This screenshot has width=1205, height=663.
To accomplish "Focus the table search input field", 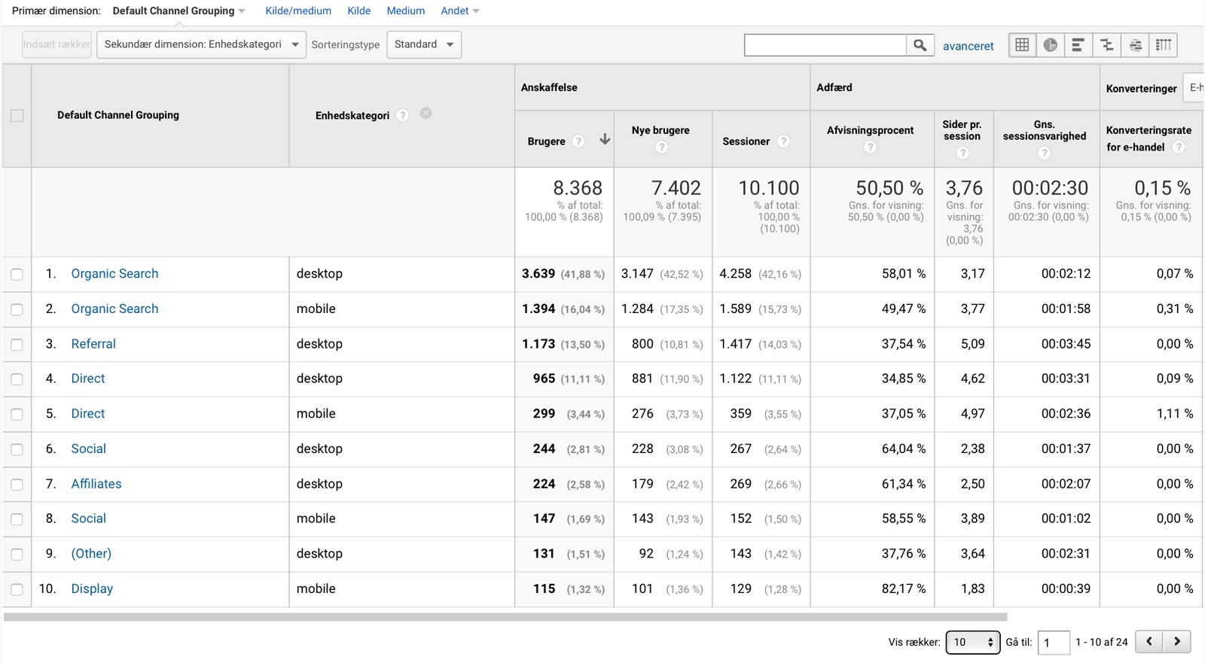I will tap(825, 45).
